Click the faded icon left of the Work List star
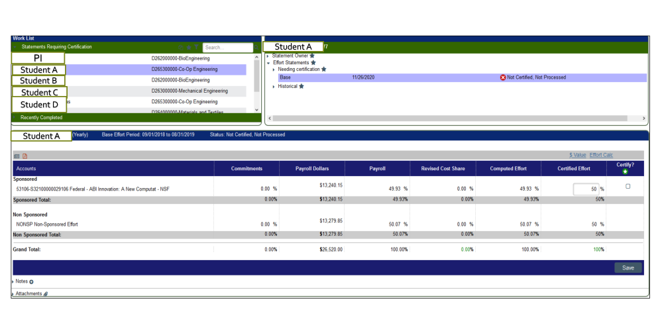This screenshot has width=660, height=331. pyautogui.click(x=181, y=48)
